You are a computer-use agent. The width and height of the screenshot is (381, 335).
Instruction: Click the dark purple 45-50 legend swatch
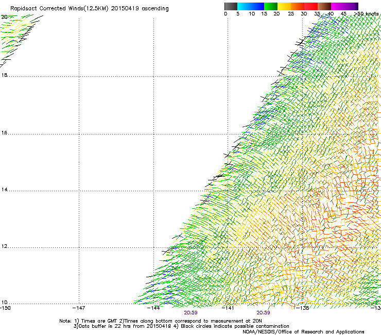351,6
